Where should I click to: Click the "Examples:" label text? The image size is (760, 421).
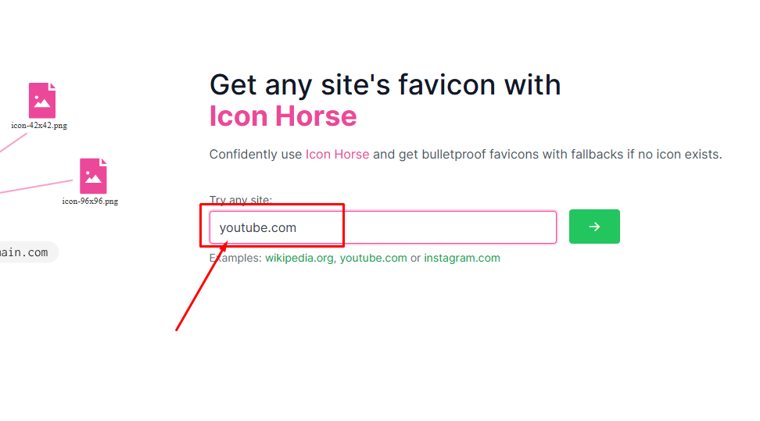tap(235, 258)
